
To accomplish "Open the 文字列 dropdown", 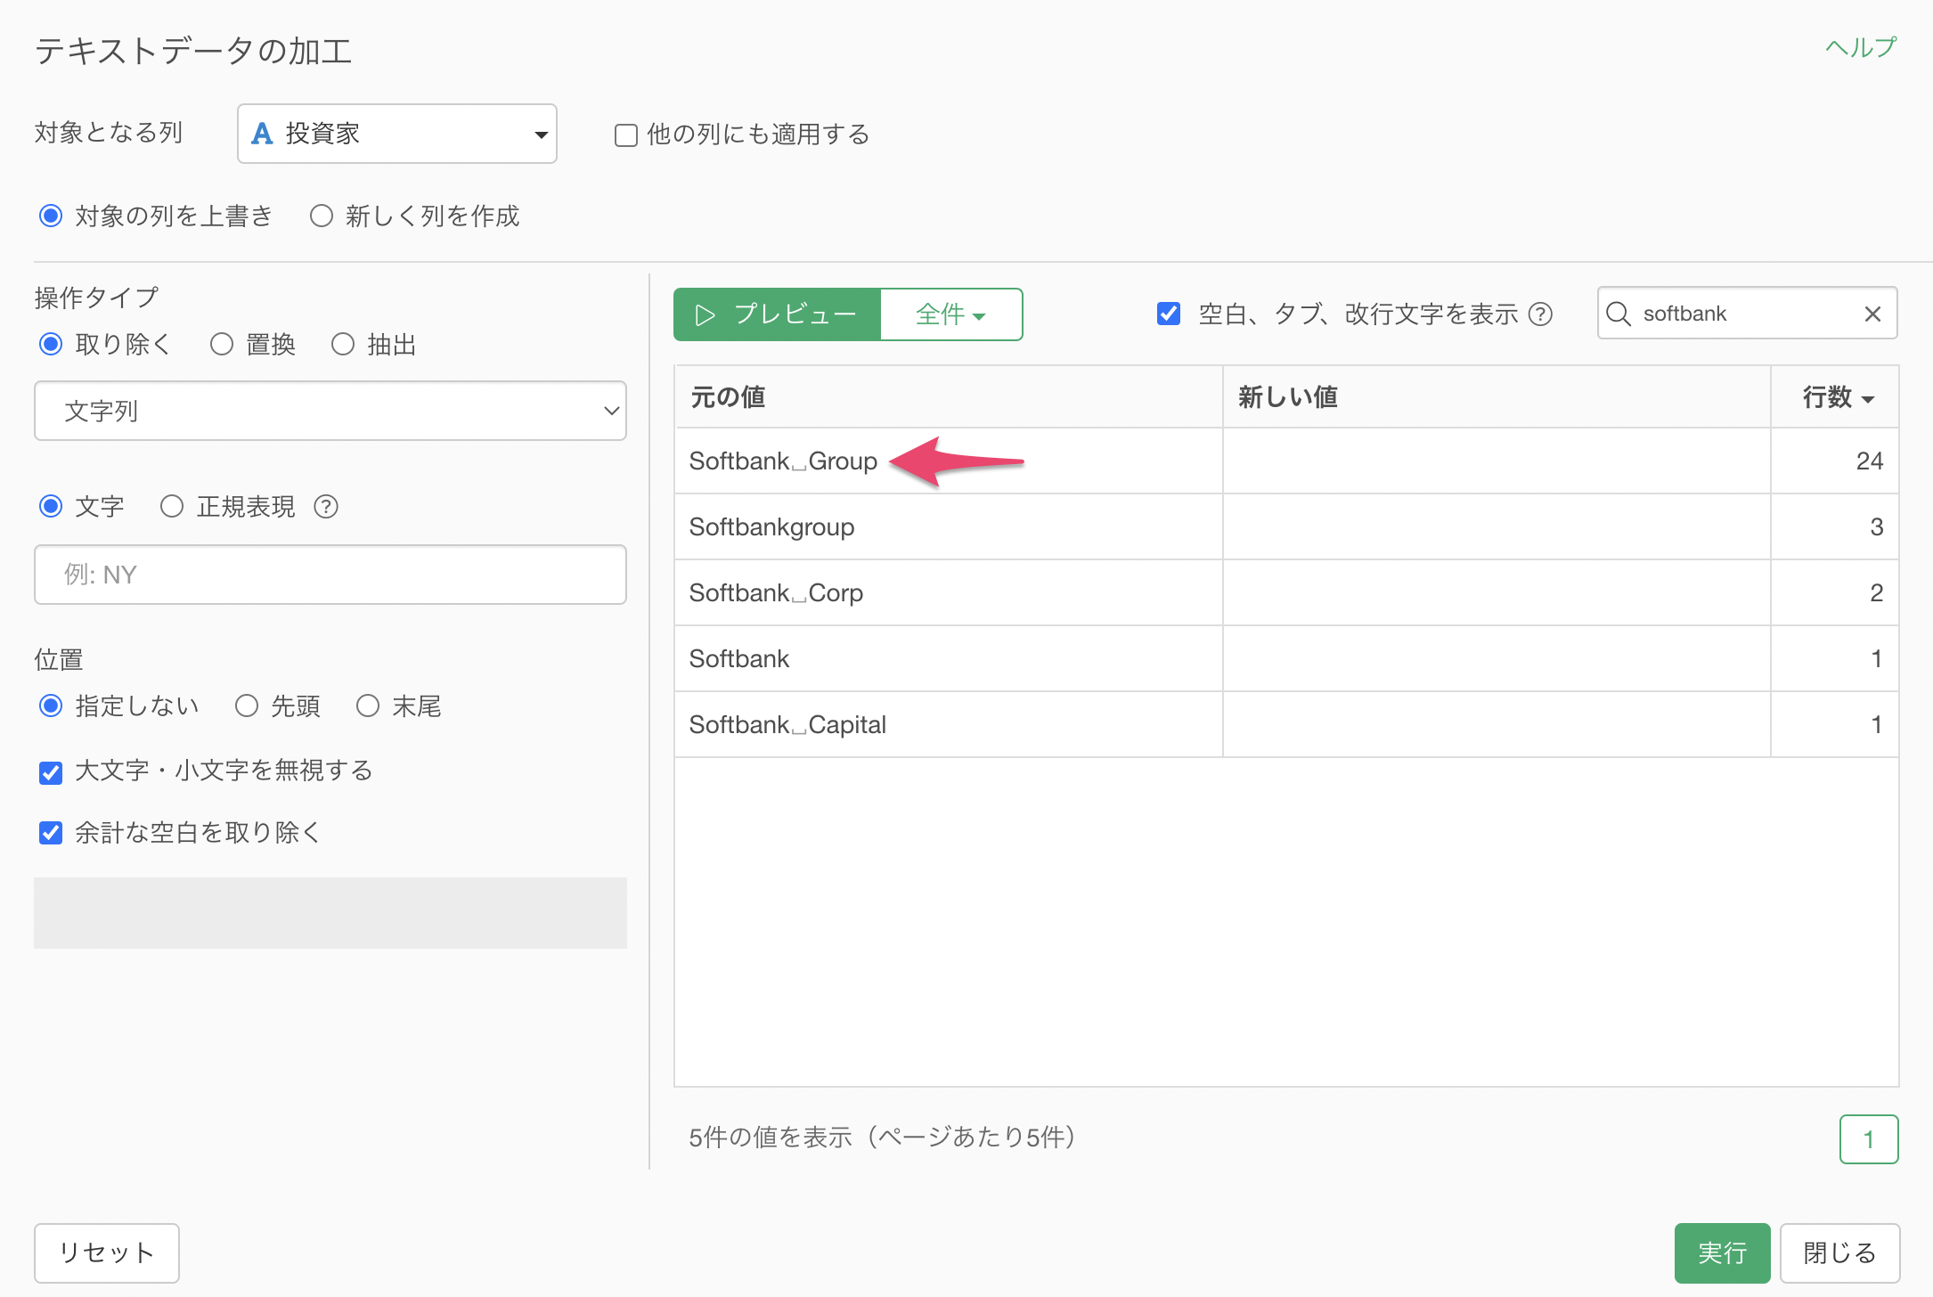I will (x=330, y=411).
